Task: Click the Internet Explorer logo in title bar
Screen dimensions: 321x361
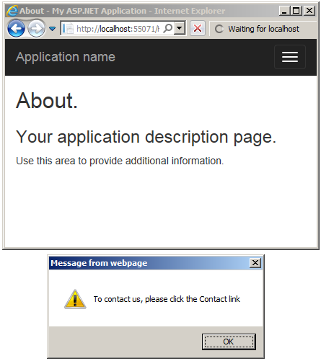Action: 12,11
